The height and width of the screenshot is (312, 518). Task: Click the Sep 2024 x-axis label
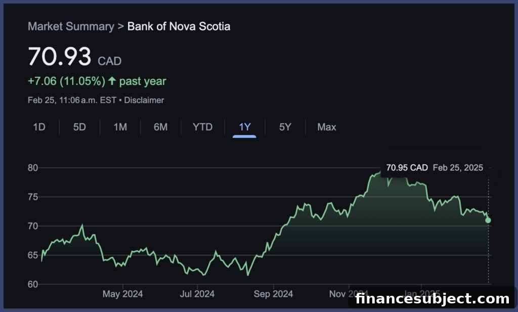pos(273,294)
